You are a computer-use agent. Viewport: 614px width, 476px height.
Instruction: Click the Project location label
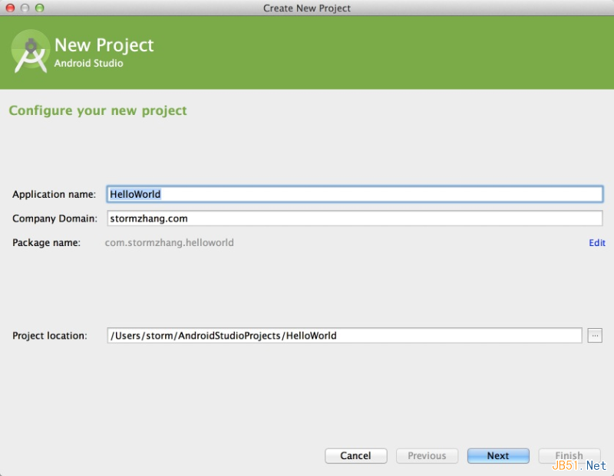(x=50, y=336)
